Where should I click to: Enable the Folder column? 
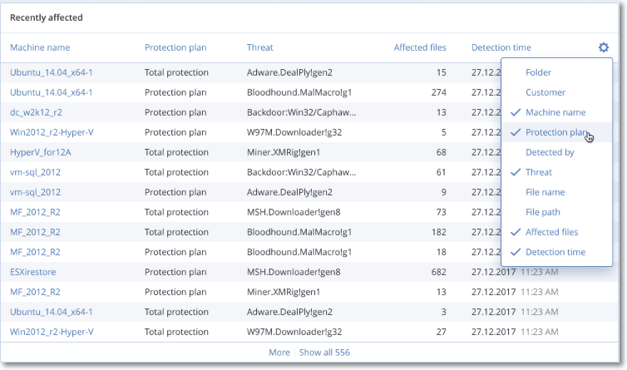tap(538, 72)
